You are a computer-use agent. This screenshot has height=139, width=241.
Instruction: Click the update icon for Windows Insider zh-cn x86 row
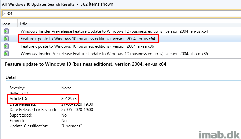pyautogui.click(x=6, y=53)
